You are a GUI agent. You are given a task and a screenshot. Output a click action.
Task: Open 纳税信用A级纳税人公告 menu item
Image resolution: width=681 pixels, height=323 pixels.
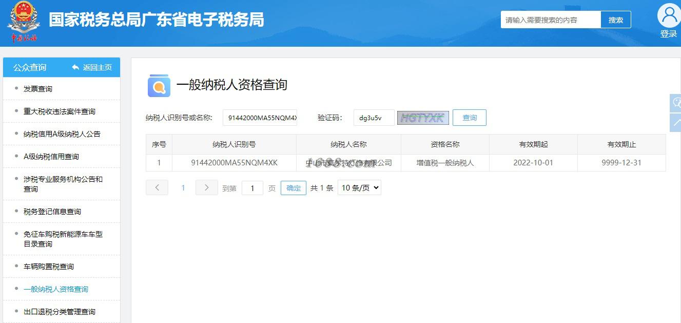pyautogui.click(x=62, y=134)
